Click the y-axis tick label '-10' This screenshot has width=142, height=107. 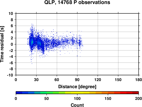click(10, 75)
